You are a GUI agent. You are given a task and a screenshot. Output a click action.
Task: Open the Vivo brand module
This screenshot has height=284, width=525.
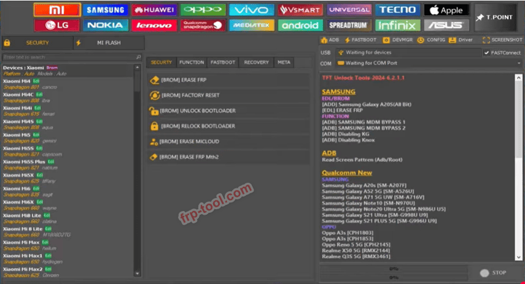[252, 10]
